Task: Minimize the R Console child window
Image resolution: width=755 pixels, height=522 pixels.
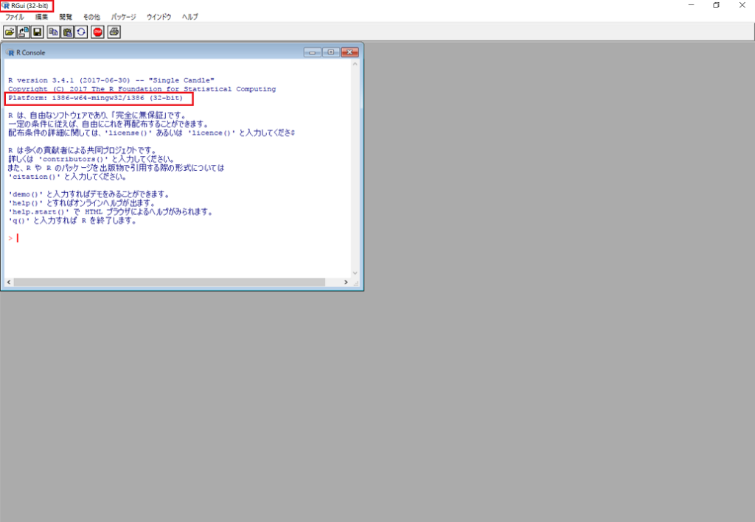Action: 312,52
